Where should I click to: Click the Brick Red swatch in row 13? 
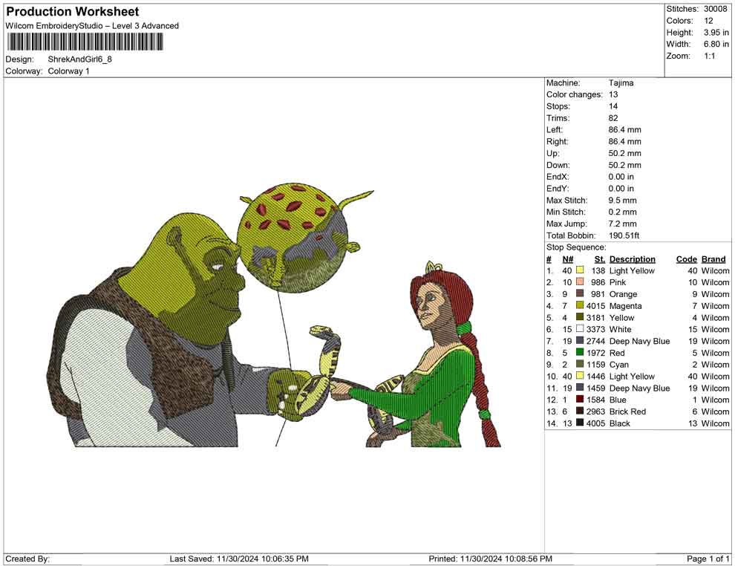(x=580, y=411)
